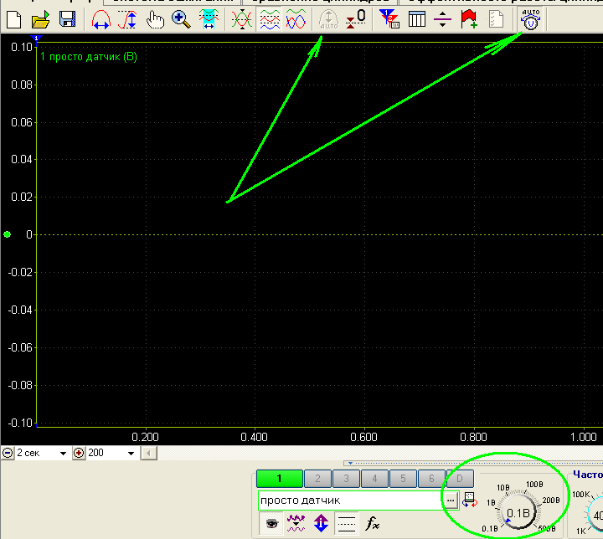Click the channel label 'просто датчик (B)'

click(89, 57)
